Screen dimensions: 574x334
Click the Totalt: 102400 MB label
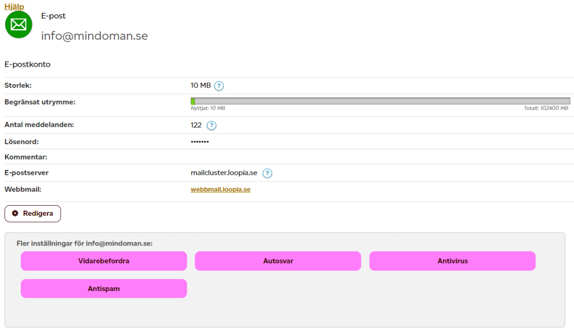[547, 108]
